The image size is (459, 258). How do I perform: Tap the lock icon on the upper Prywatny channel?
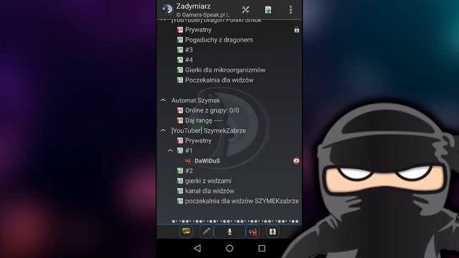(296, 30)
